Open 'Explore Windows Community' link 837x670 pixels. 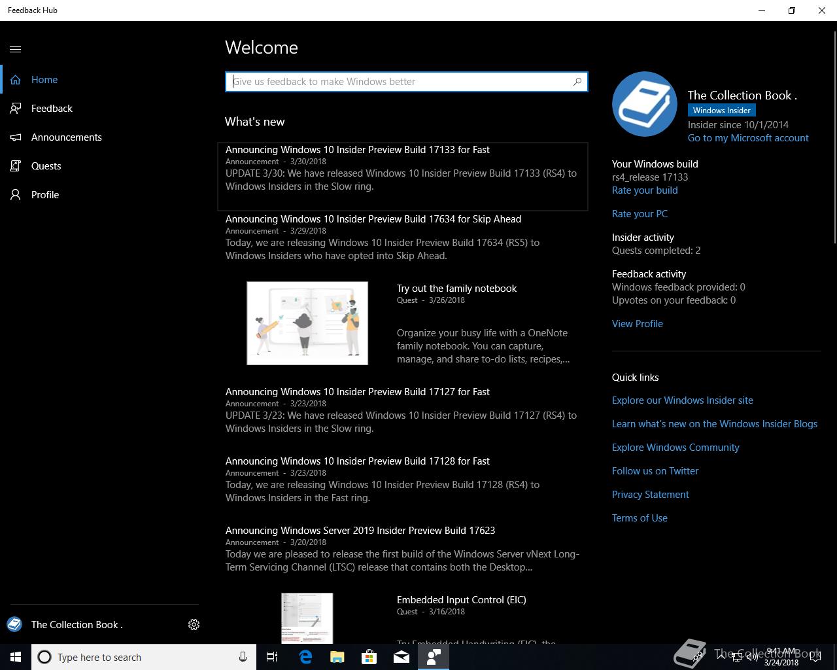click(675, 448)
